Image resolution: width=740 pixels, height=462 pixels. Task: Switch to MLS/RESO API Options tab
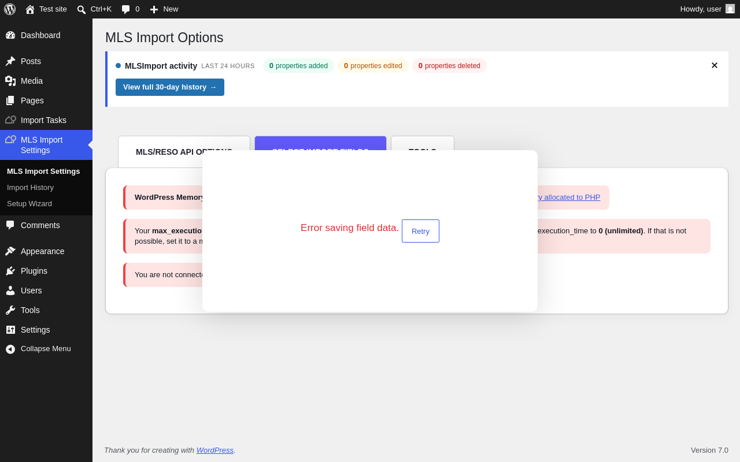[184, 152]
